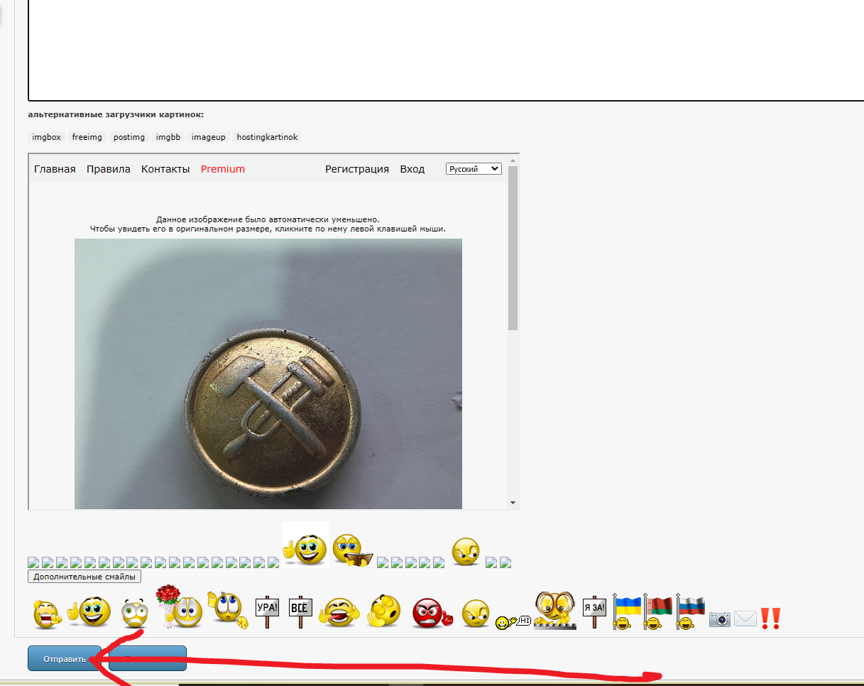Insert the shocked wide-eyed smiley

tap(134, 614)
